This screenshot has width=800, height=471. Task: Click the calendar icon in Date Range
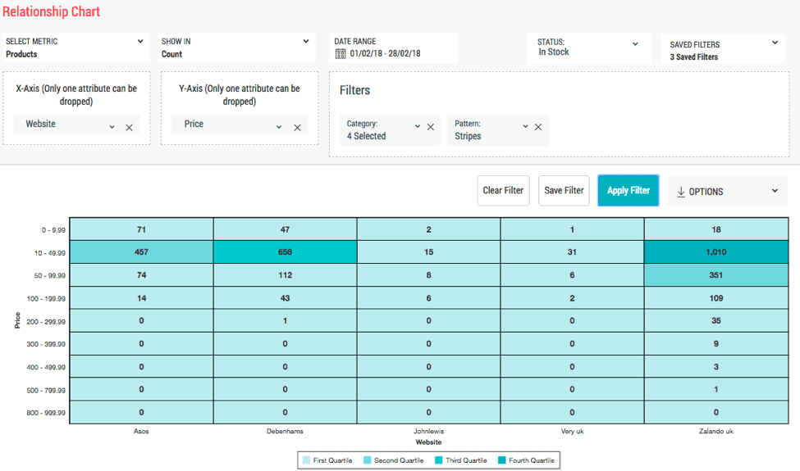341,54
